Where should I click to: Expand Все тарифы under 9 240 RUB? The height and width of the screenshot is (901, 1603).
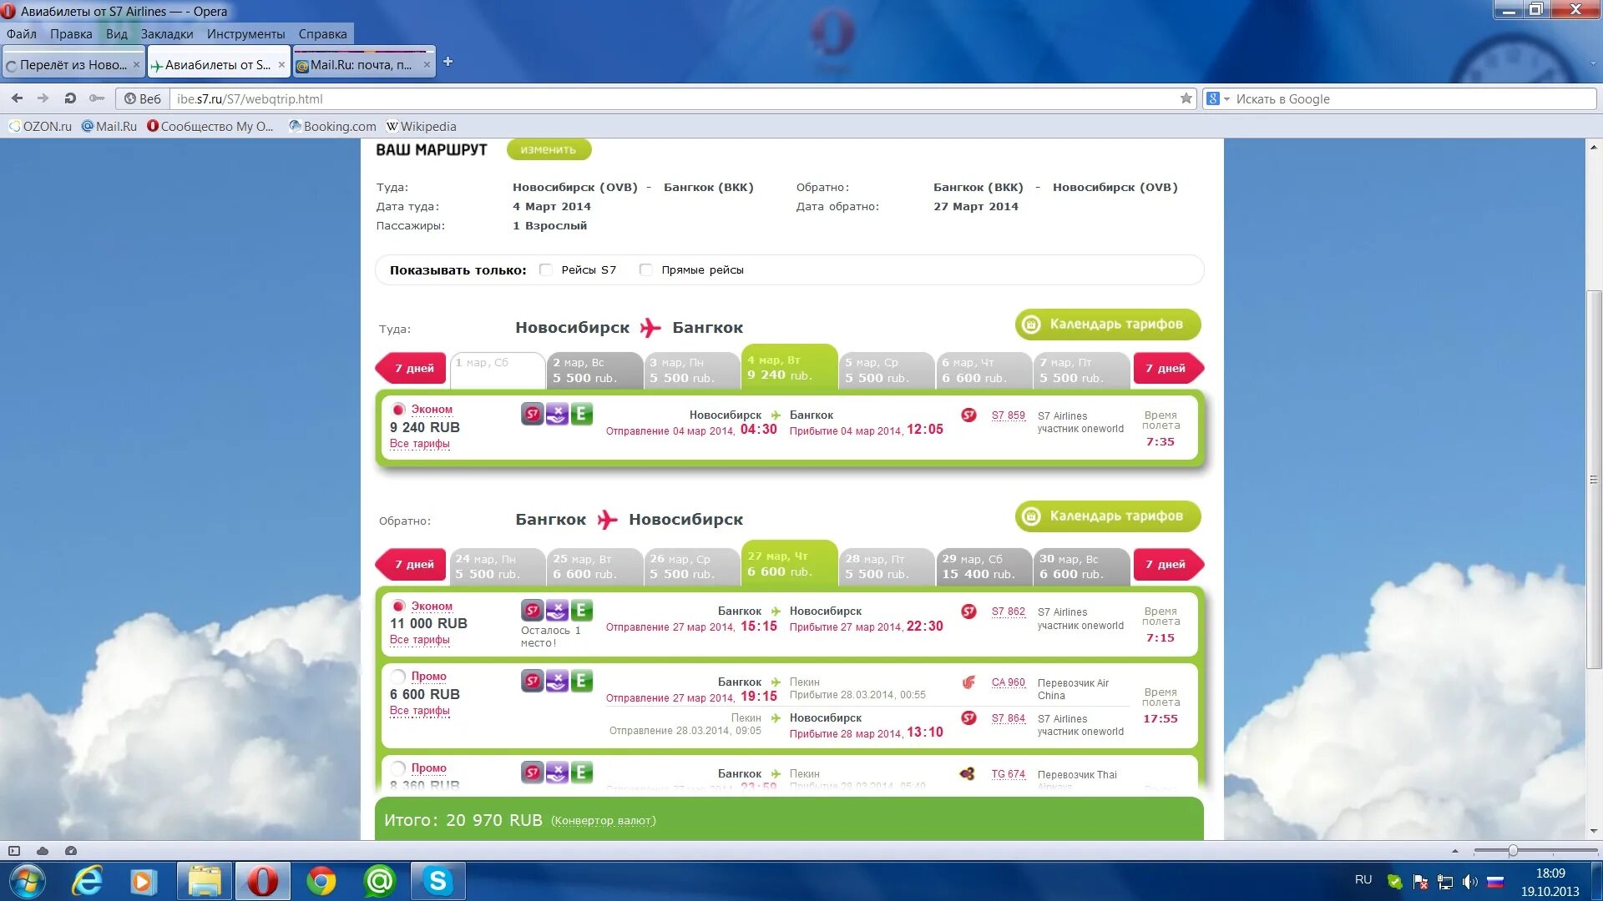(419, 444)
